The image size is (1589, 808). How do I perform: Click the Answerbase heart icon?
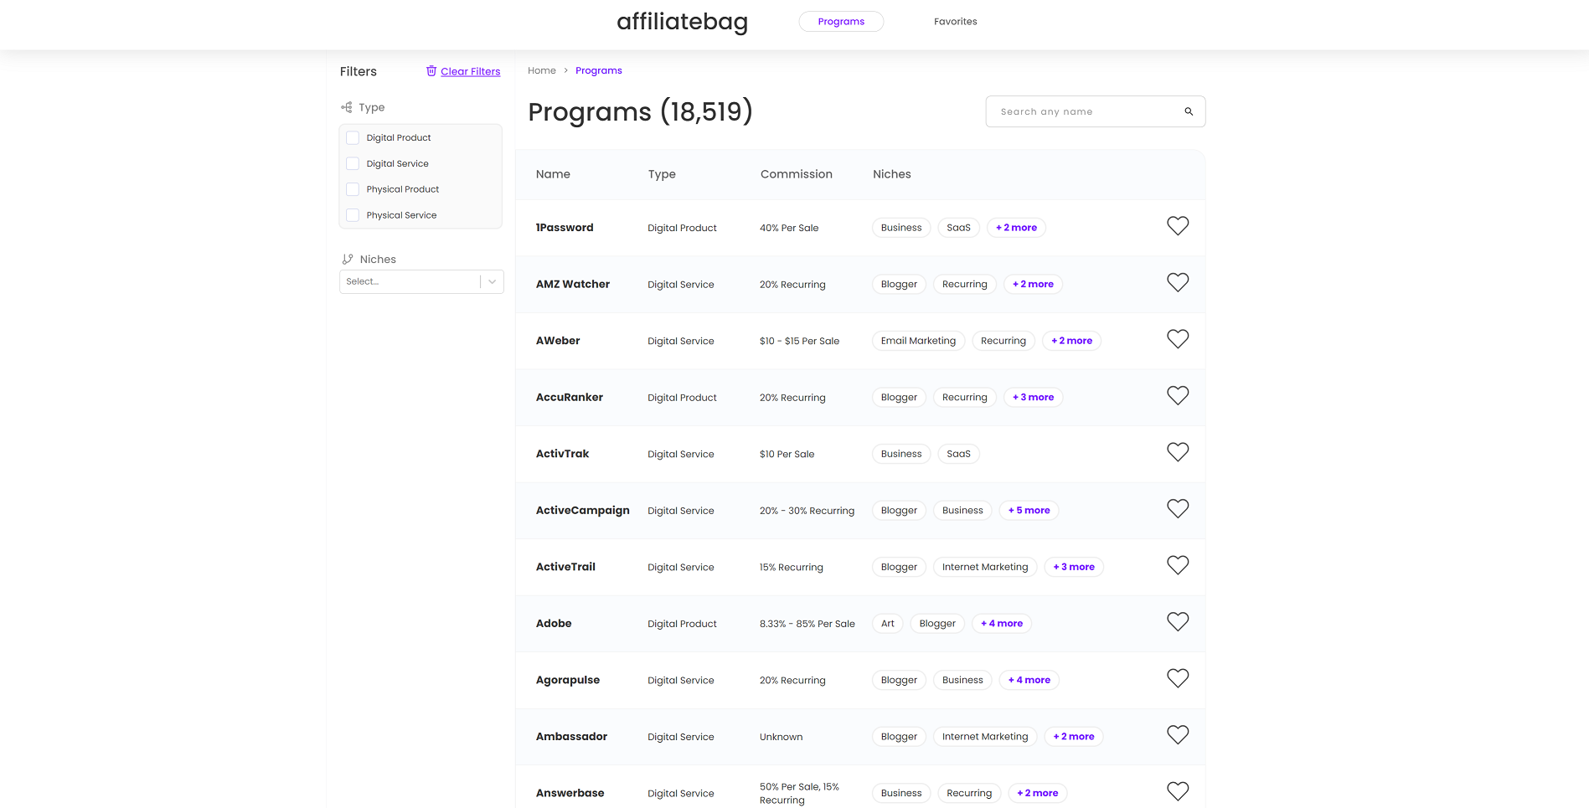pyautogui.click(x=1178, y=791)
